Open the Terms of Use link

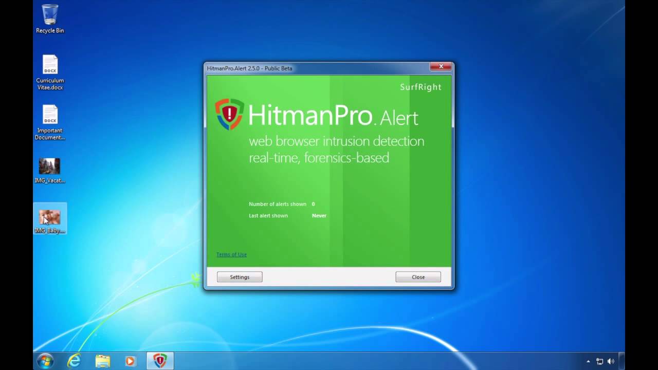(x=231, y=254)
